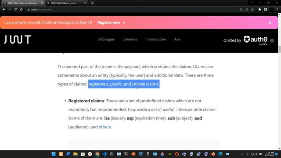Open Chrome three-dot menu

click(x=277, y=10)
